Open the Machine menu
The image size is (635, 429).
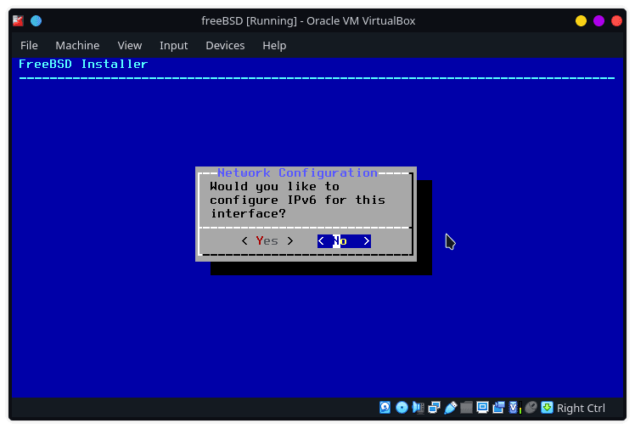[x=77, y=45]
